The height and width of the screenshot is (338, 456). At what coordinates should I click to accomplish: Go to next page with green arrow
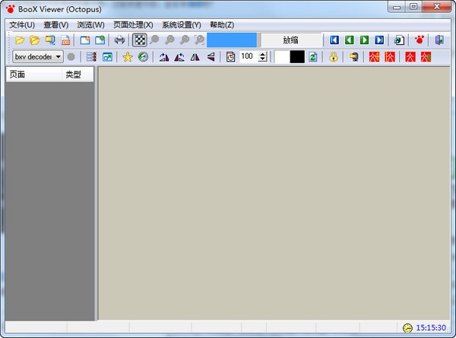pos(364,40)
